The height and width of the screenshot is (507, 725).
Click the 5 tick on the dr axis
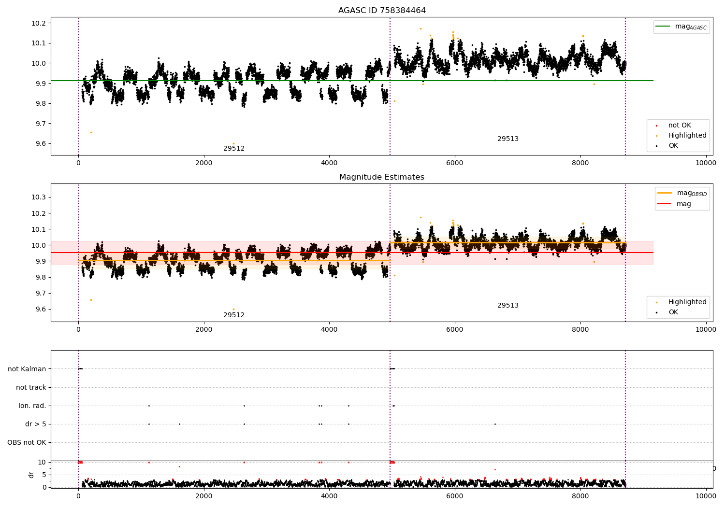(44, 475)
